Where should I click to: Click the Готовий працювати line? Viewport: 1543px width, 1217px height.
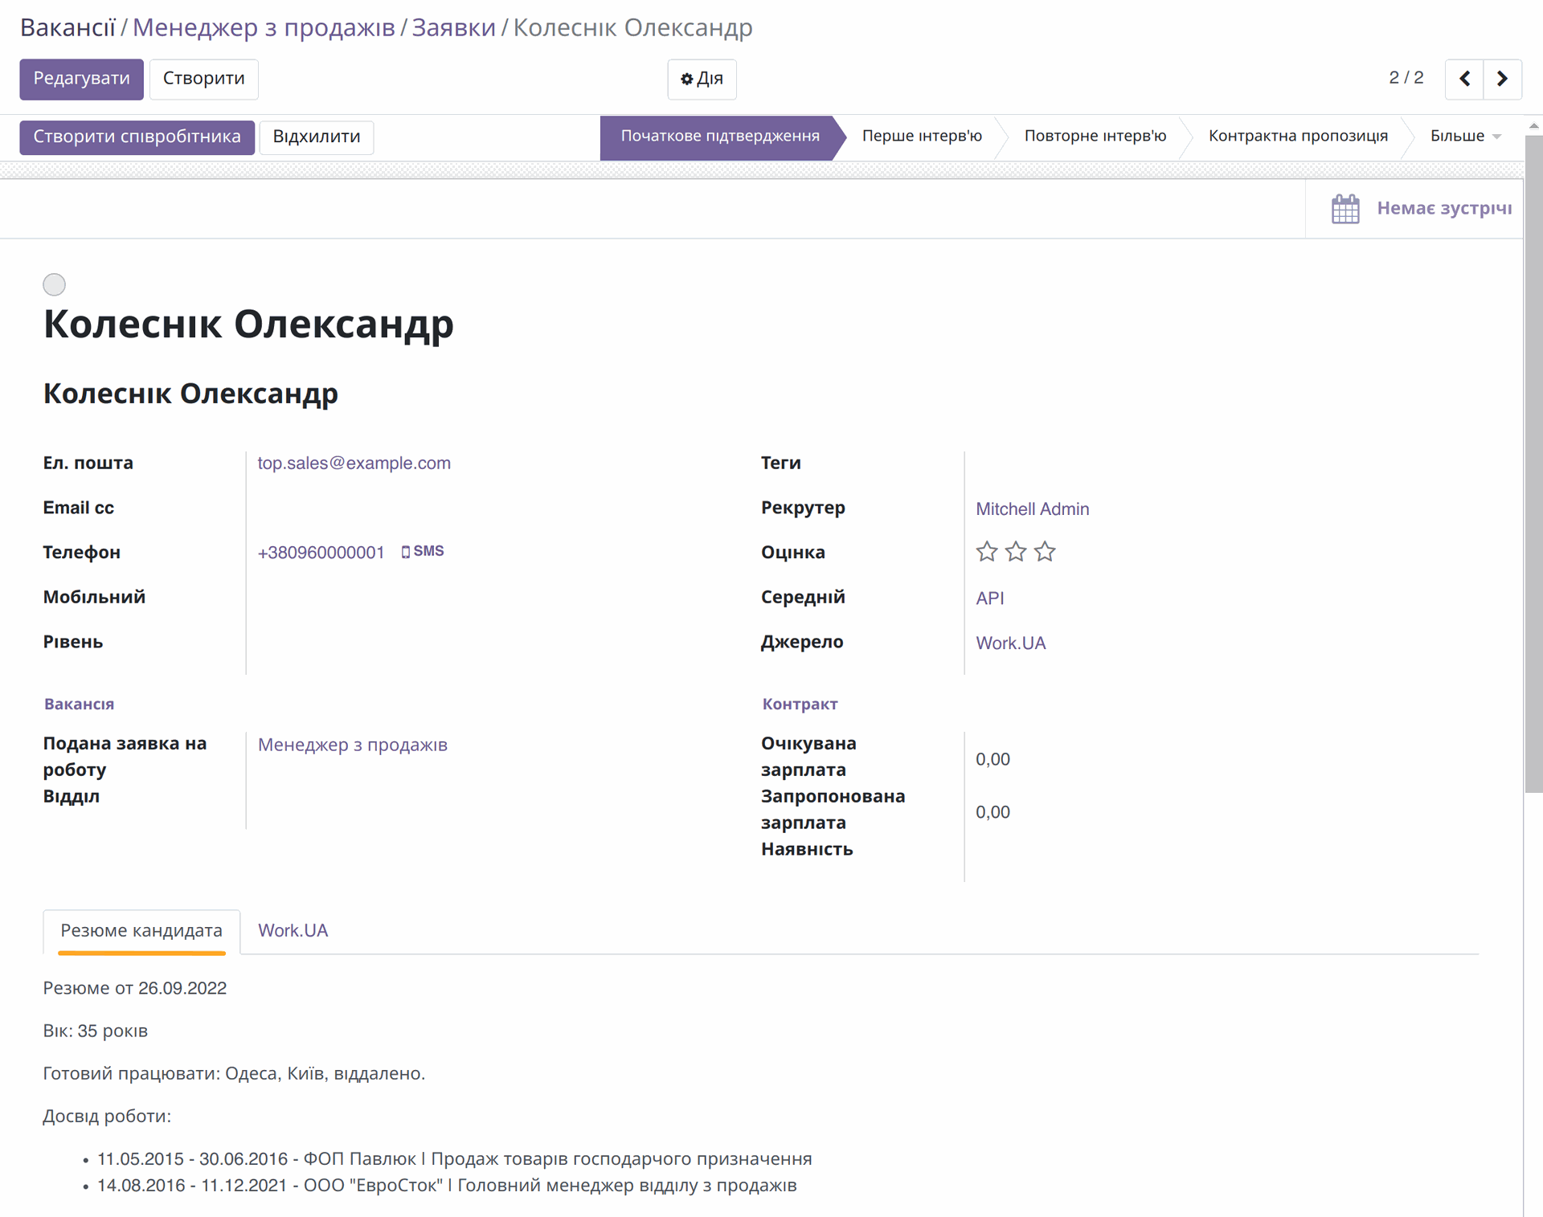tap(234, 1074)
